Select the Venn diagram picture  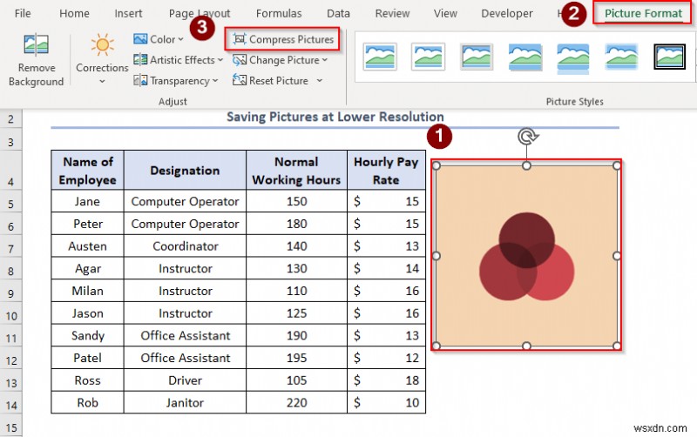(526, 255)
